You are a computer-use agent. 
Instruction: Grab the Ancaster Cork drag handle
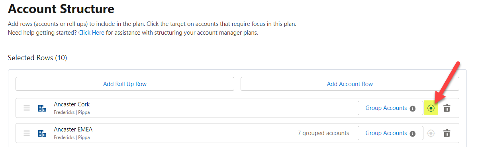pos(27,108)
